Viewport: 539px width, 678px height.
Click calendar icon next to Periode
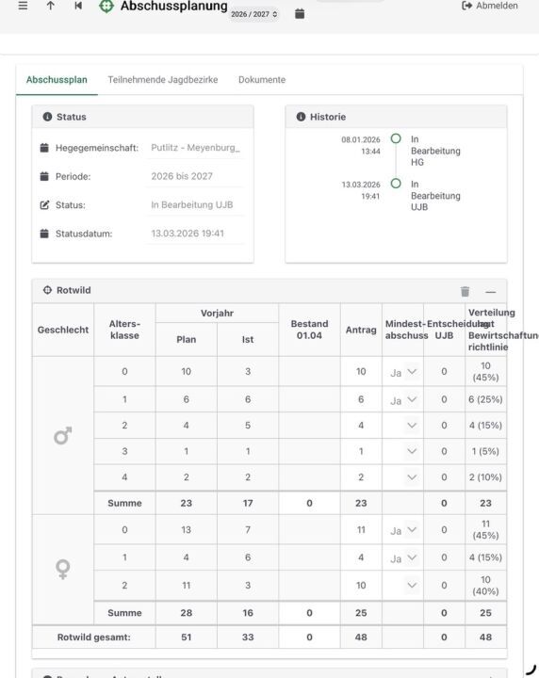[x=44, y=176]
